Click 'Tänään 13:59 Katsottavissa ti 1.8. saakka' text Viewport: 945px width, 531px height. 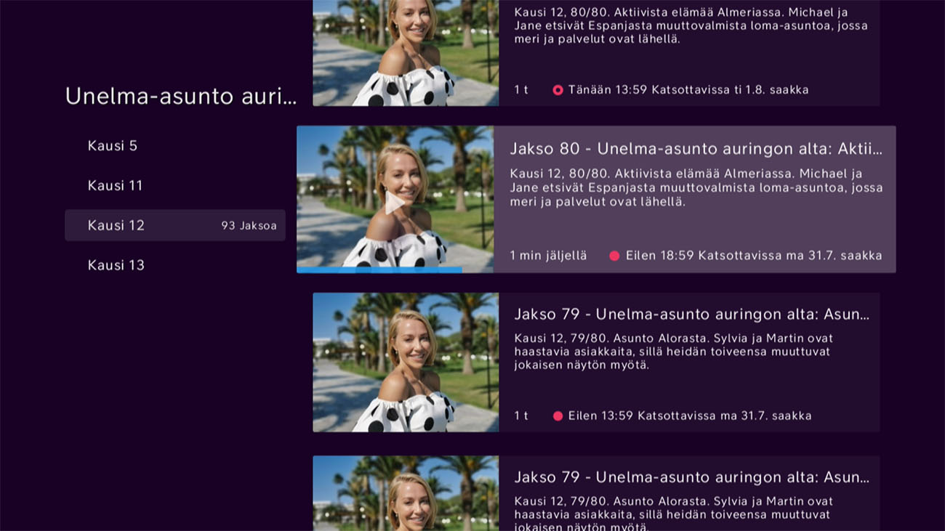pos(688,90)
